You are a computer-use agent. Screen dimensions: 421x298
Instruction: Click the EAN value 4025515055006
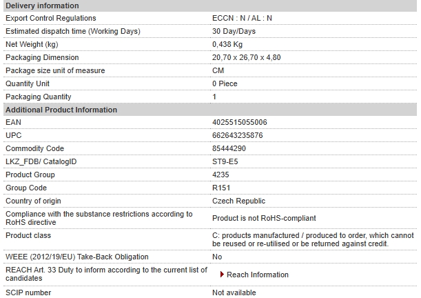point(240,122)
